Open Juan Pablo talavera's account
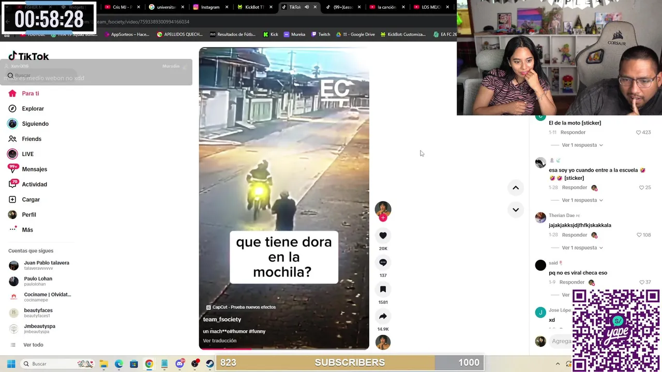 [39, 266]
